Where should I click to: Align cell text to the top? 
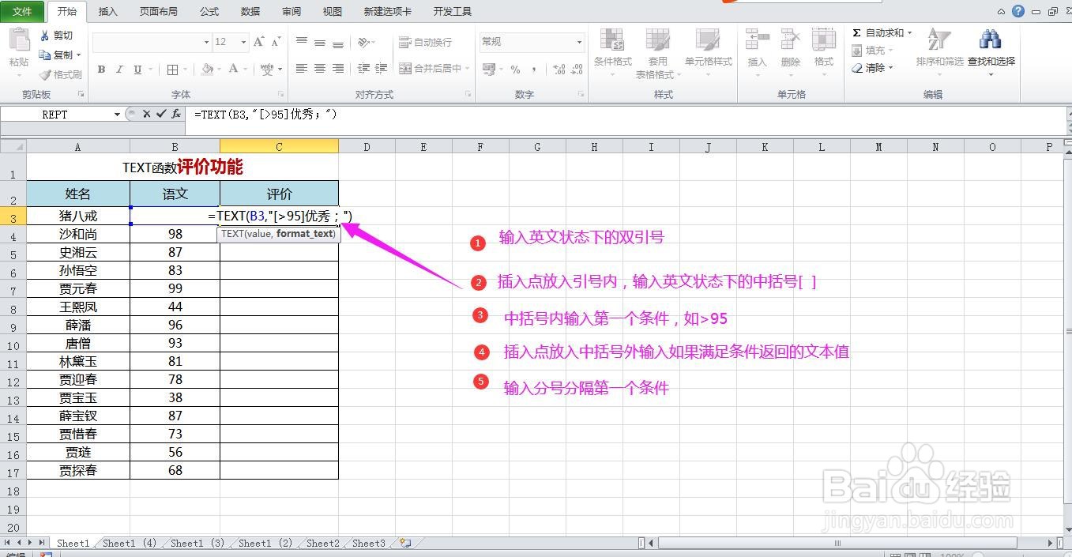pos(302,42)
